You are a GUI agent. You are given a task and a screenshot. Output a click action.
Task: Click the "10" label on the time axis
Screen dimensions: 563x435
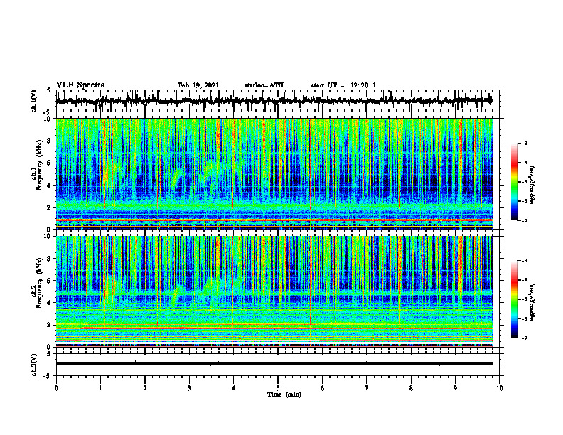tap(500, 388)
